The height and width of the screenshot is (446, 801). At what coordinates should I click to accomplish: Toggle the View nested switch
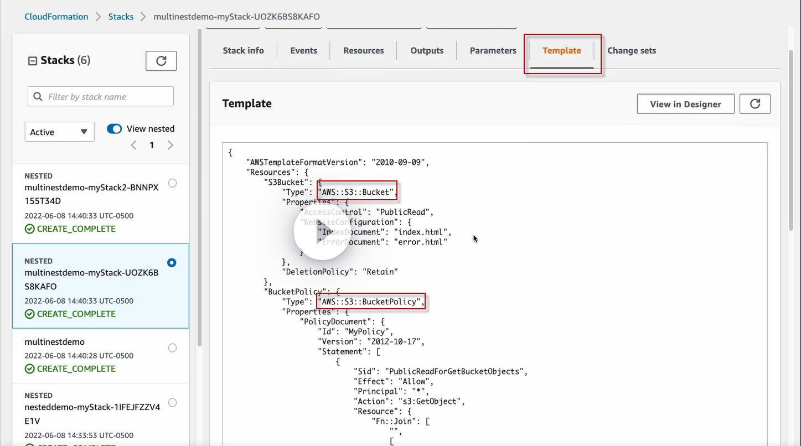click(x=115, y=129)
